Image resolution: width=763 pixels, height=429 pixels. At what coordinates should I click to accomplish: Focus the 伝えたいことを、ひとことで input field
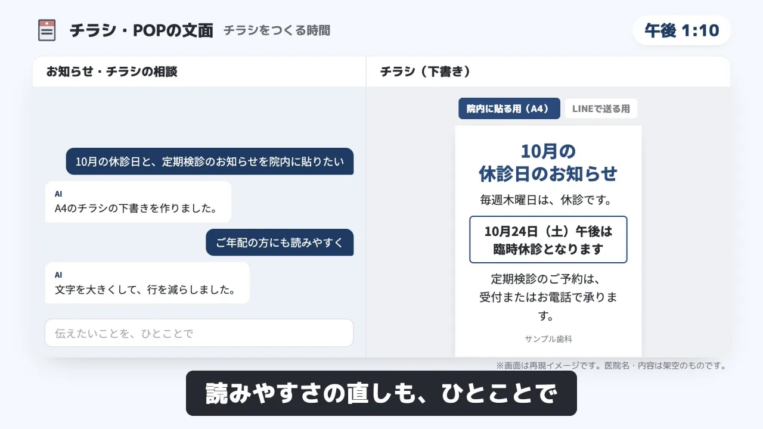(199, 333)
